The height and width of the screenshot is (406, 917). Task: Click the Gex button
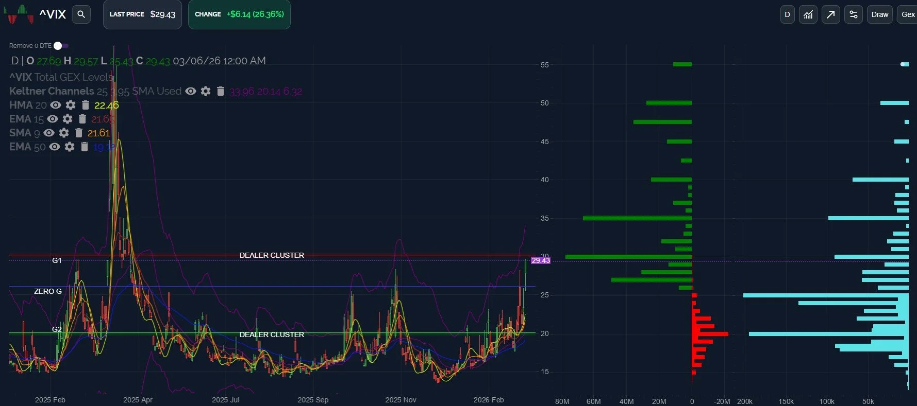(x=908, y=14)
